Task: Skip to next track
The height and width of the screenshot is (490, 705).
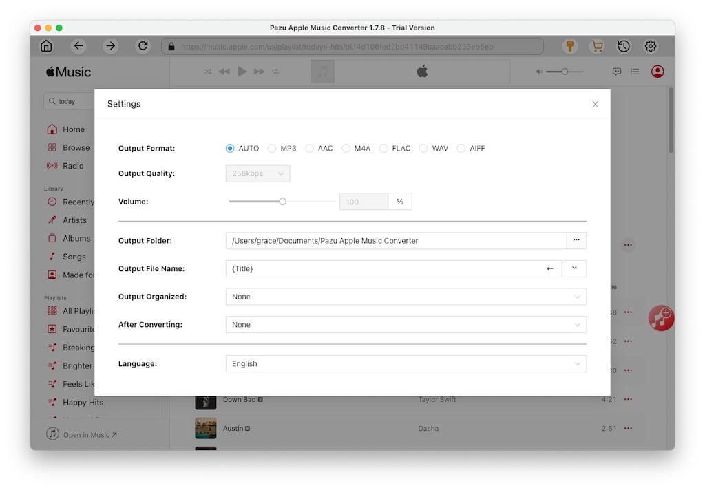Action: pyautogui.click(x=259, y=72)
